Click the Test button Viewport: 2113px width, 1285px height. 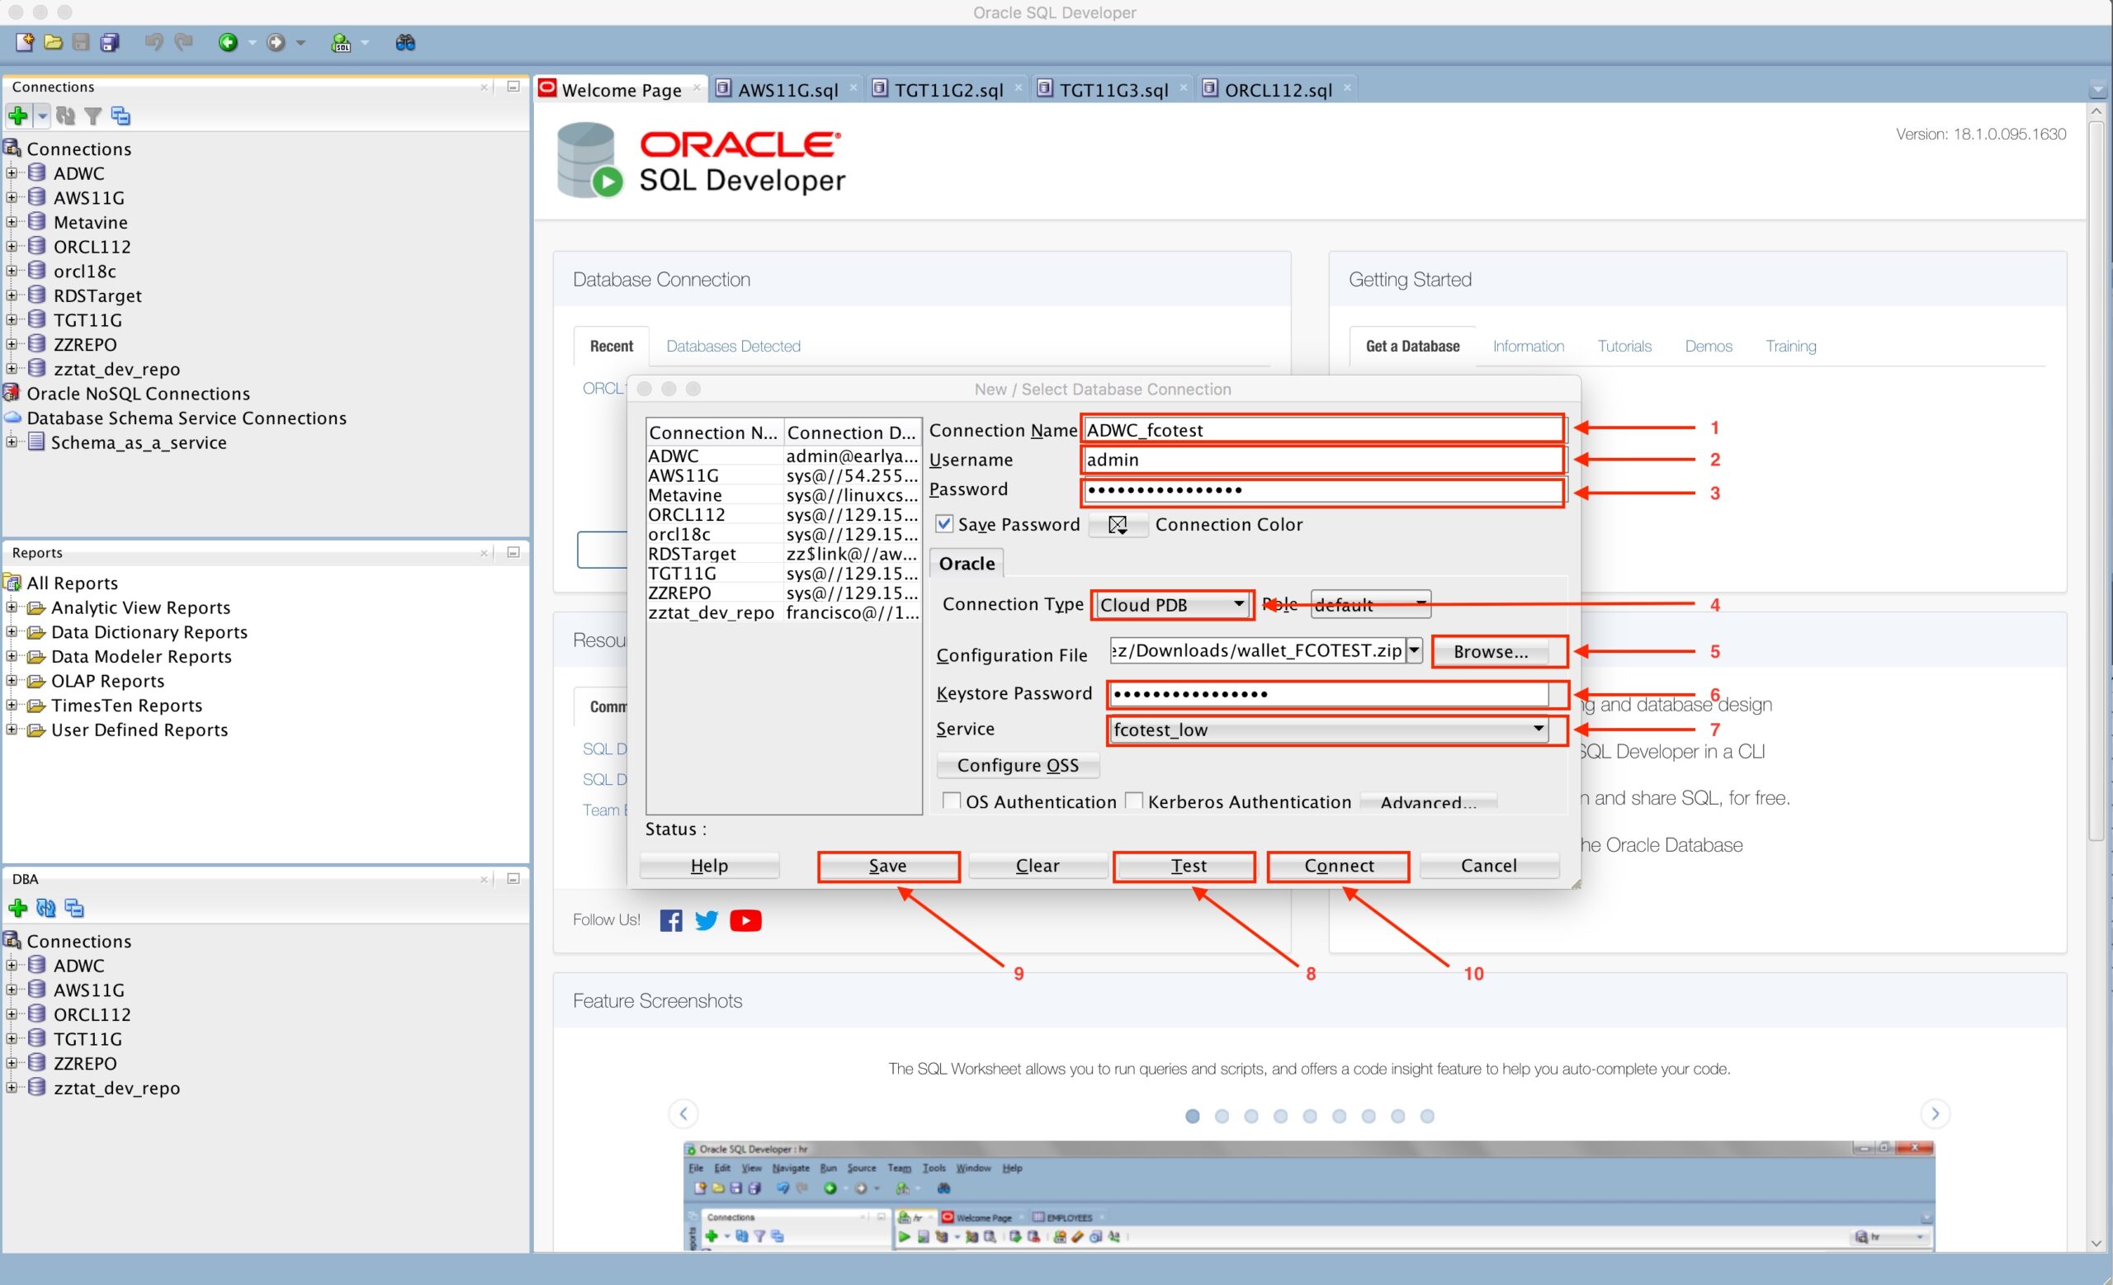pos(1188,866)
